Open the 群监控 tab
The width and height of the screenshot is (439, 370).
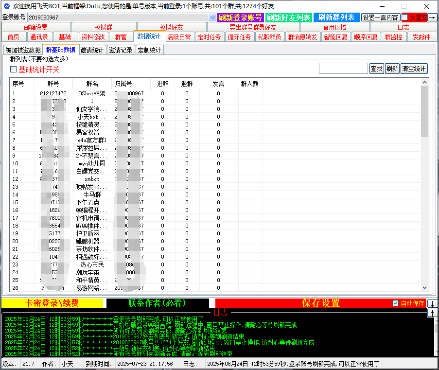(x=393, y=37)
